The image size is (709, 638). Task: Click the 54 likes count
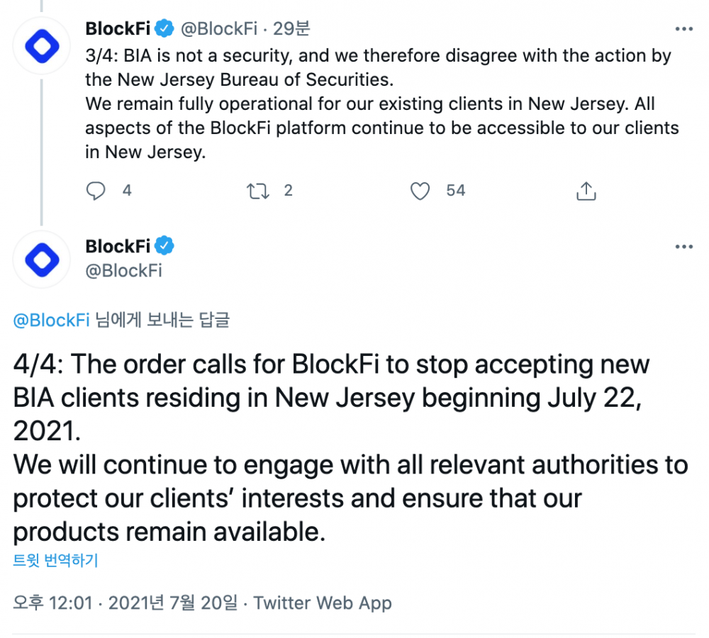point(455,191)
